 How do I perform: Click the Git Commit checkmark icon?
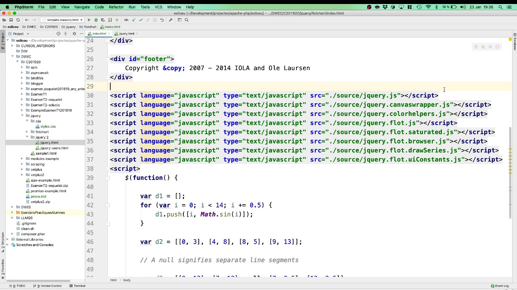coord(141,20)
